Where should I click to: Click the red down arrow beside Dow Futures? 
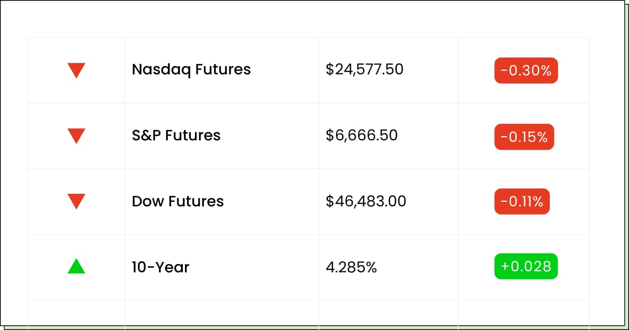76,201
